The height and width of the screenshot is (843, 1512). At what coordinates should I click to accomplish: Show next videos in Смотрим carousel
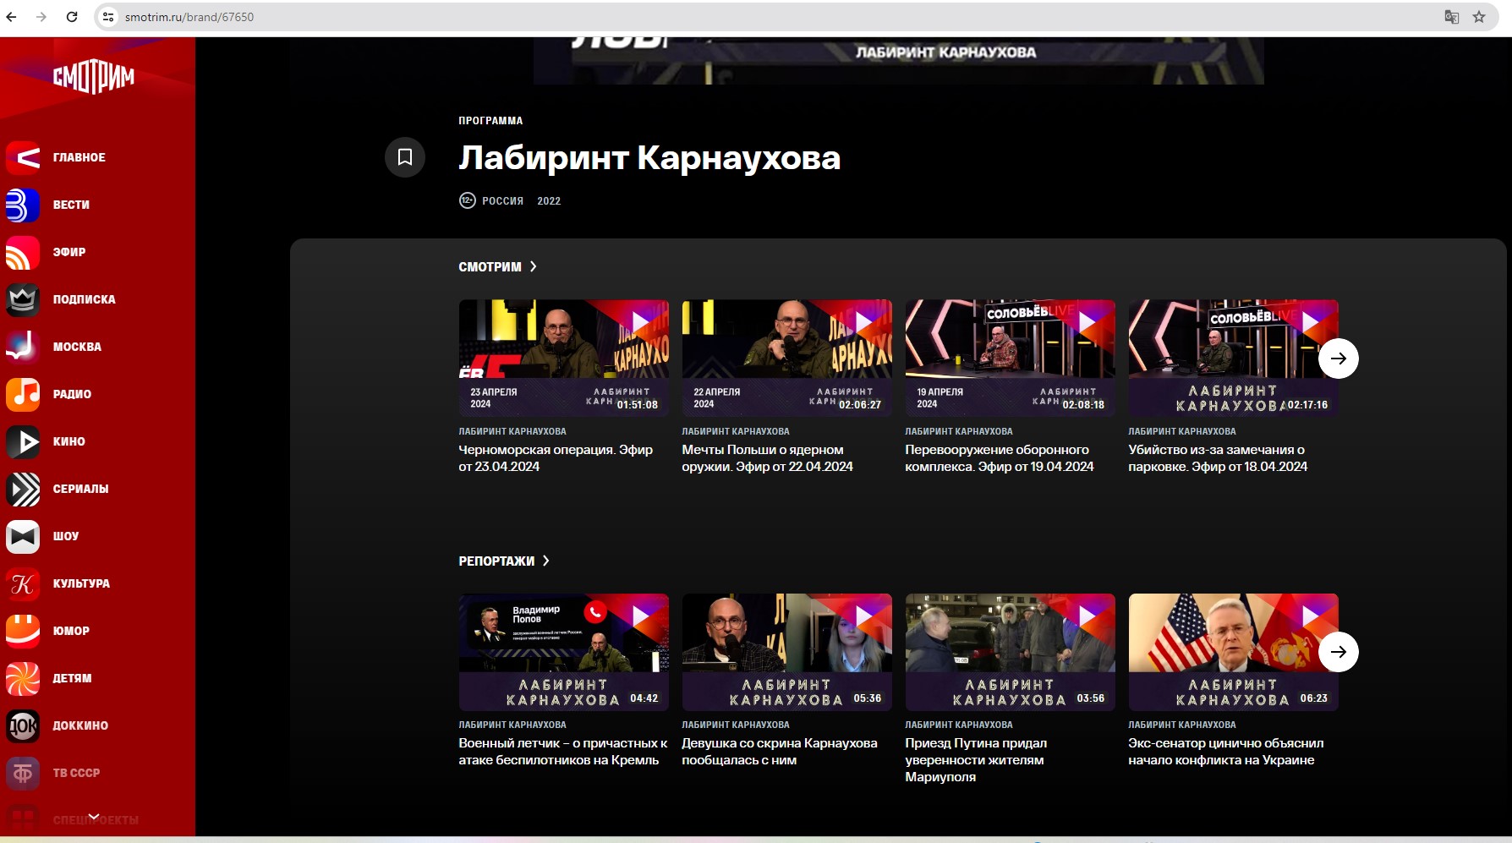click(x=1339, y=359)
